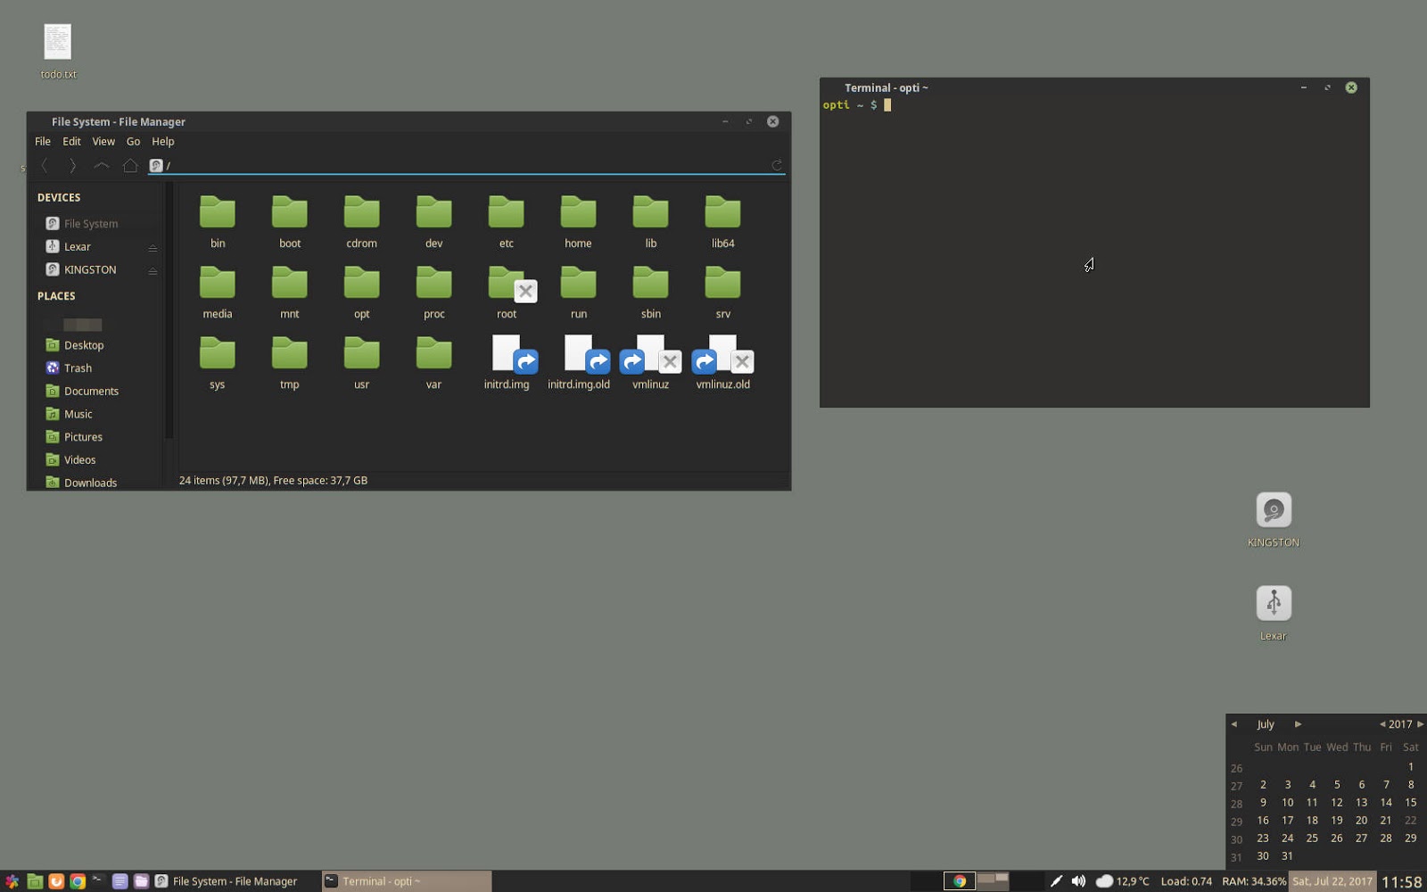Open the Downloads folder in the sidebar
The height and width of the screenshot is (892, 1427).
[89, 482]
